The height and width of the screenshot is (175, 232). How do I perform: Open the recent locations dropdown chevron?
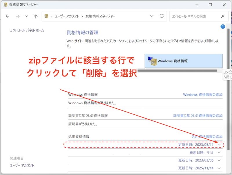26,16
